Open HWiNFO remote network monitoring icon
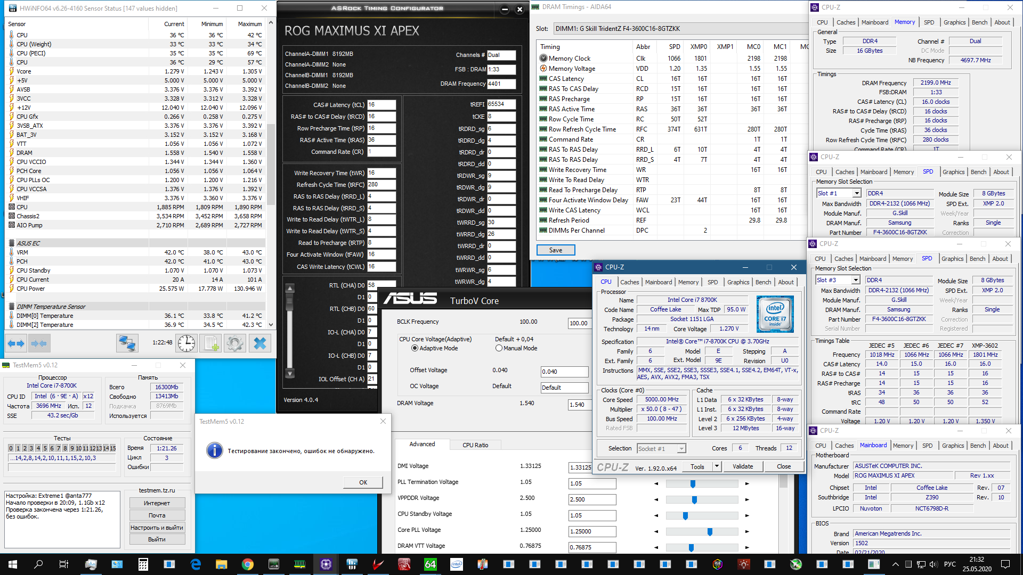The height and width of the screenshot is (575, 1023). pos(127,343)
